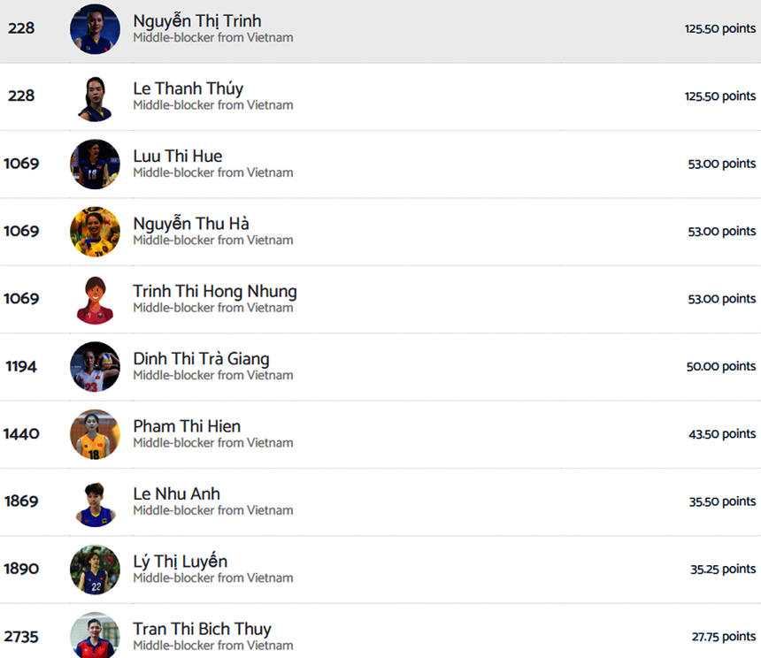Open Tran Thi Bich Thuy's profile picture
Viewport: 761px width, 658px height.
(x=95, y=635)
